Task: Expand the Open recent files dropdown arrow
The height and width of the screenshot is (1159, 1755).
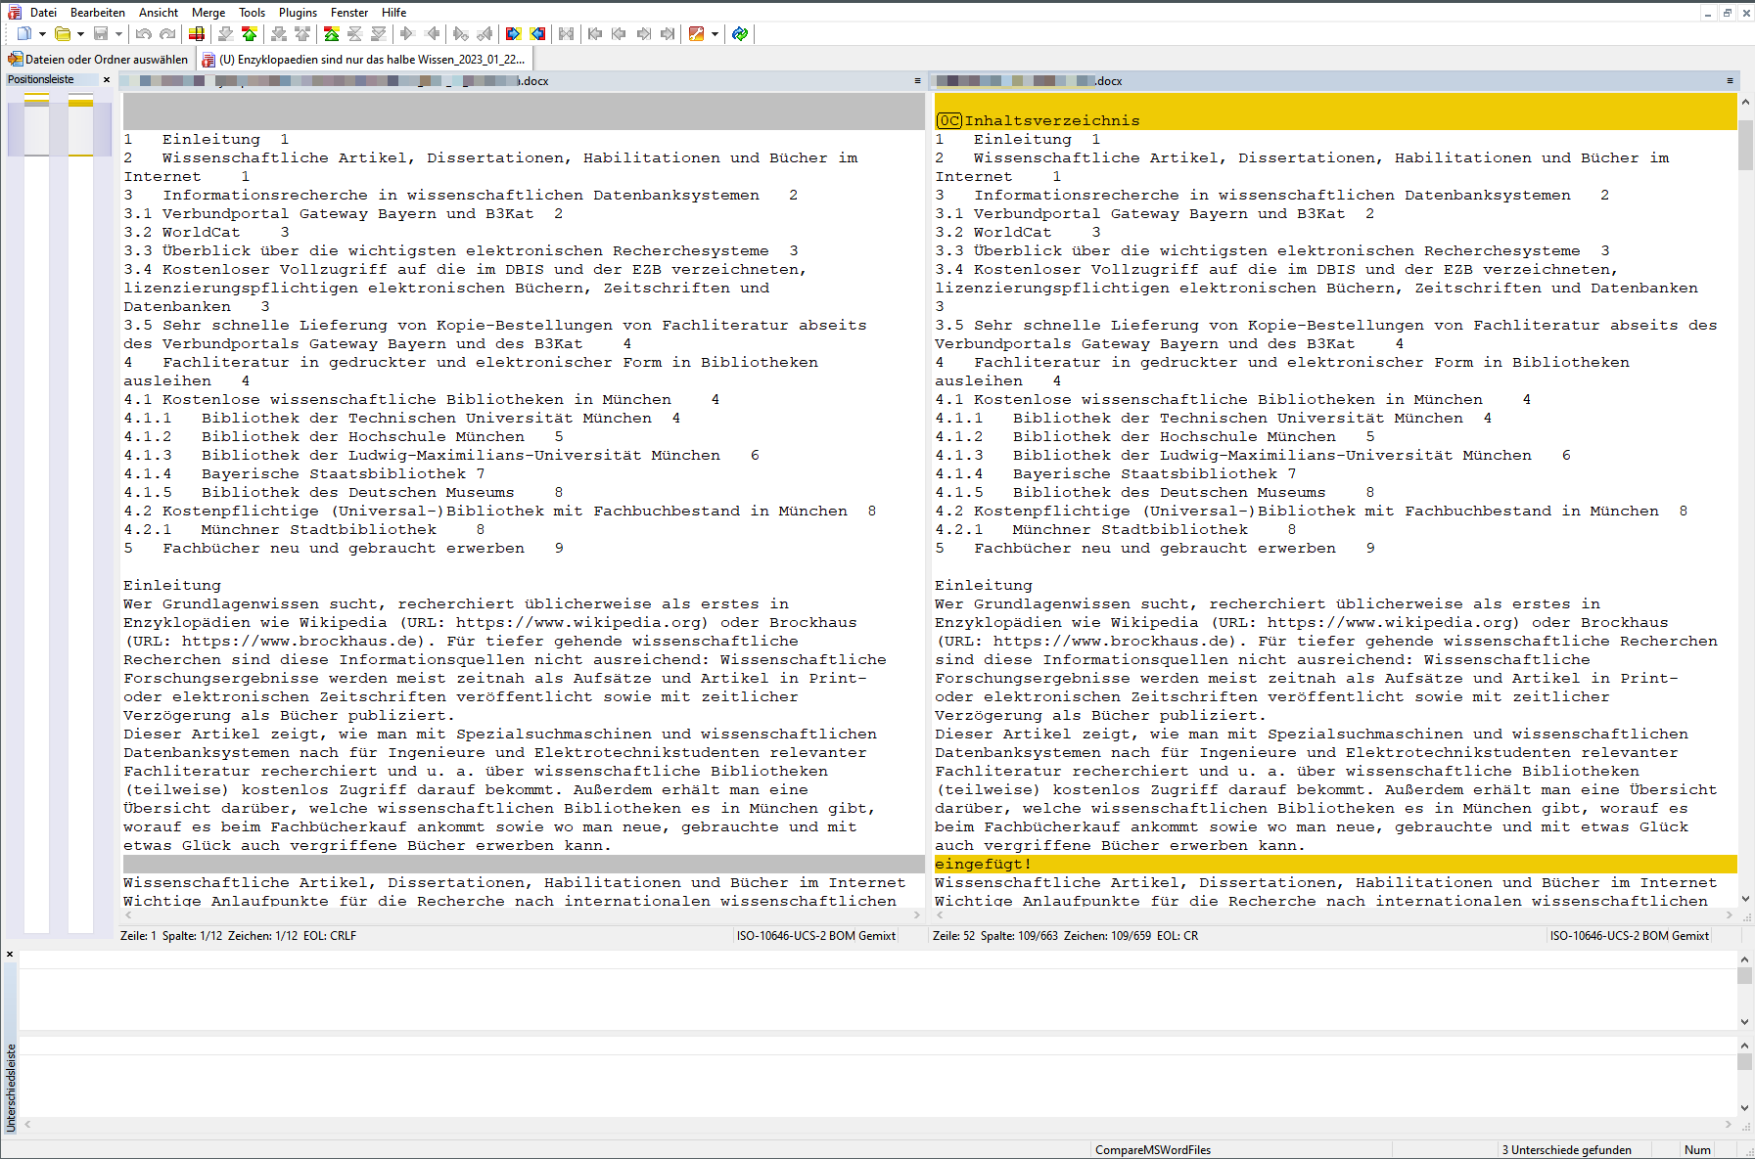Action: (x=80, y=34)
